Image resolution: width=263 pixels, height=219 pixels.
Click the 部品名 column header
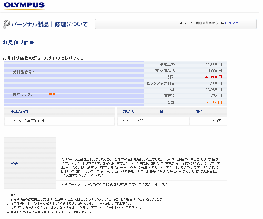[x=129, y=112]
